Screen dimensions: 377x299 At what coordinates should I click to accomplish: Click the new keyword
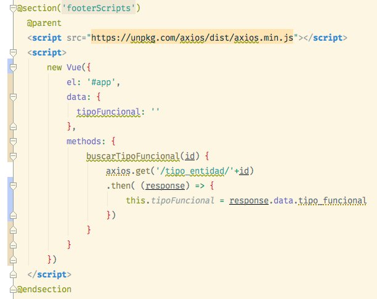(x=54, y=68)
